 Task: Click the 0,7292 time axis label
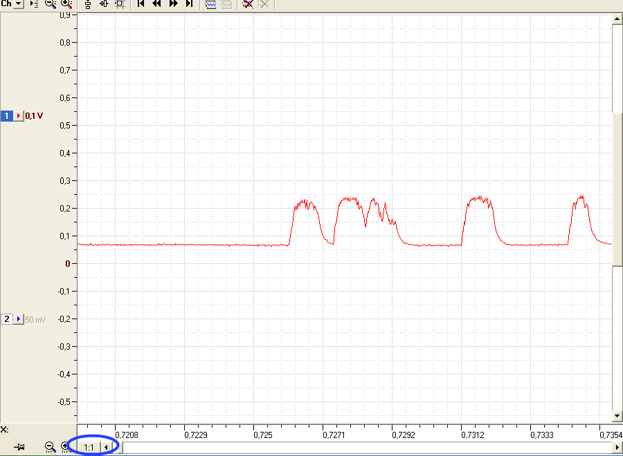click(404, 435)
